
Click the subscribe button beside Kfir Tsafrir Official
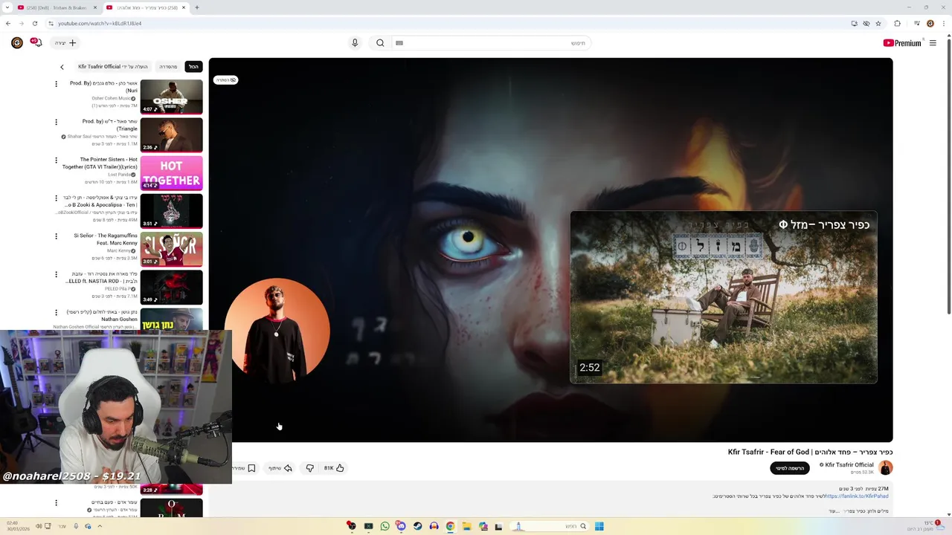click(790, 468)
